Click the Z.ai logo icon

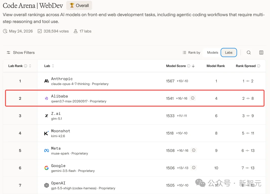tap(46, 116)
